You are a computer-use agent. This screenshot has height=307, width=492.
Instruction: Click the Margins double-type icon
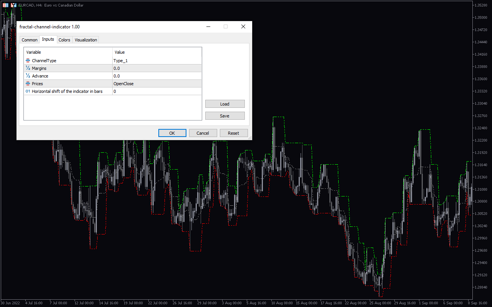pyautogui.click(x=28, y=68)
